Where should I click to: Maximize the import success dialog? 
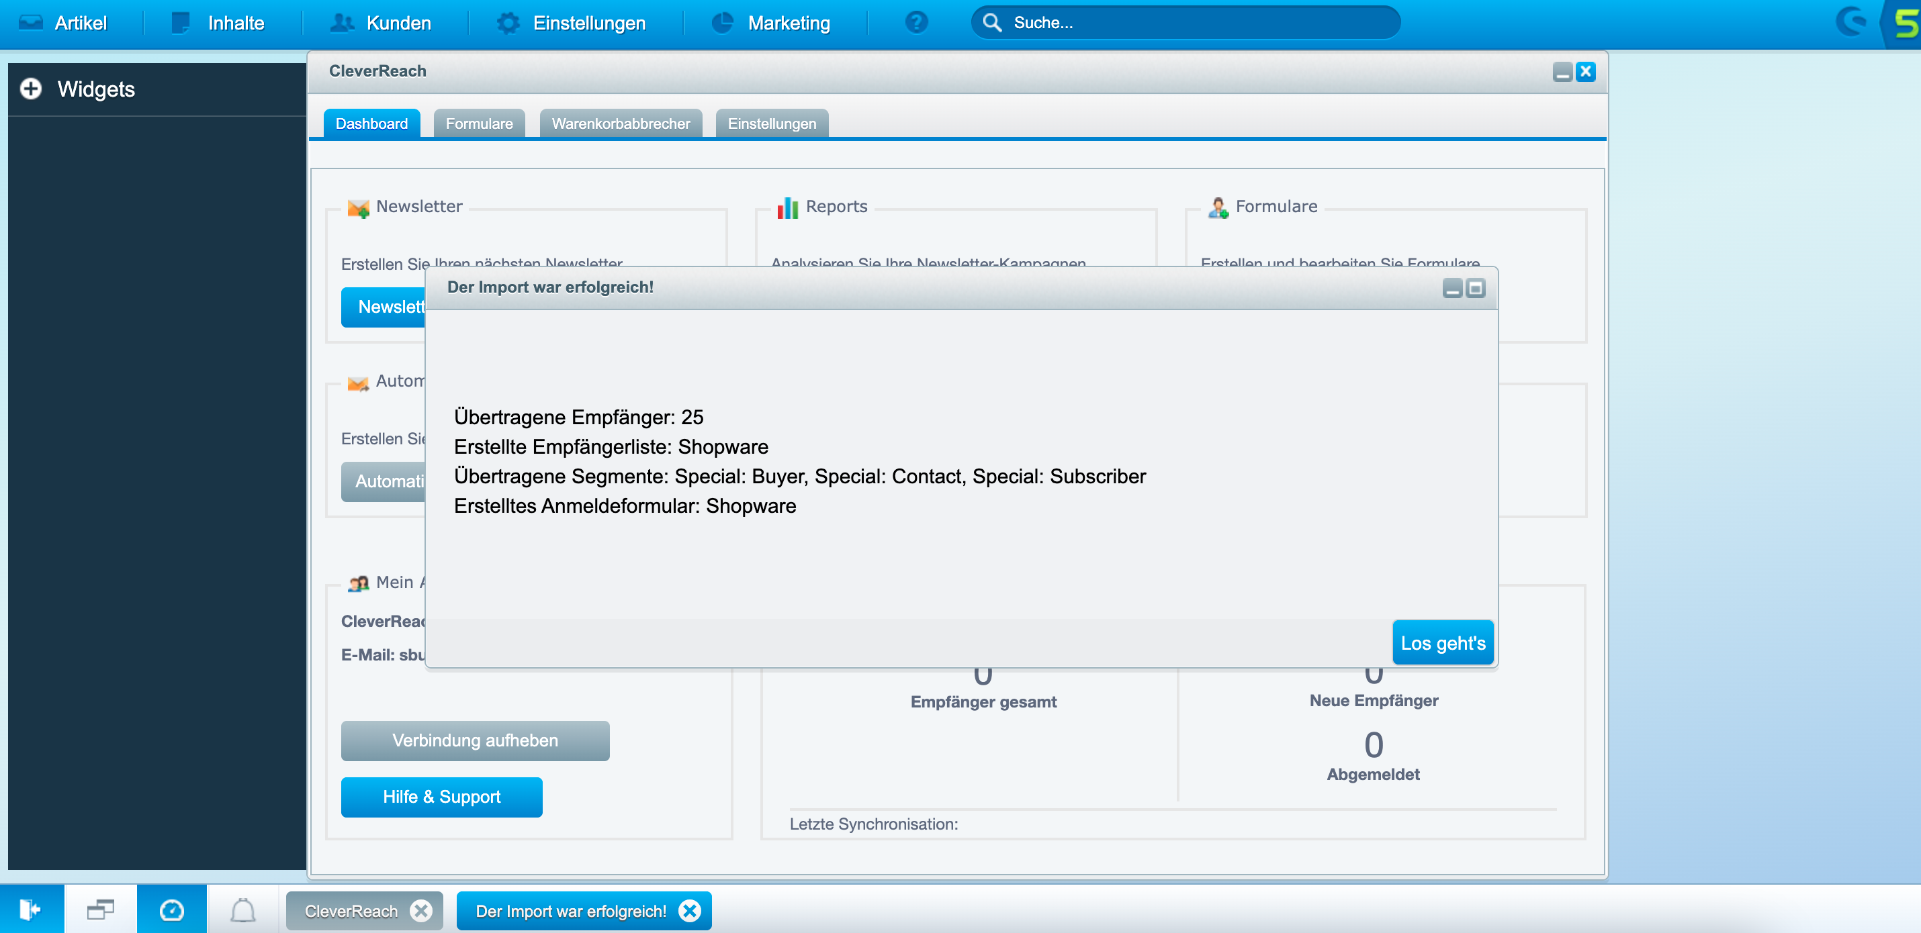click(x=1475, y=289)
